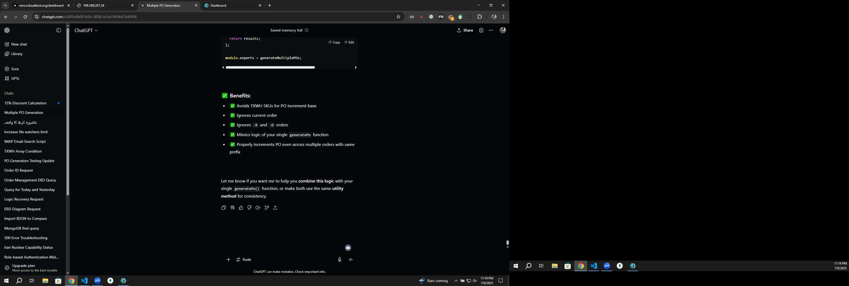Image resolution: width=849 pixels, height=286 pixels.
Task: Click the Saved memory full info icon
Action: tap(306, 30)
